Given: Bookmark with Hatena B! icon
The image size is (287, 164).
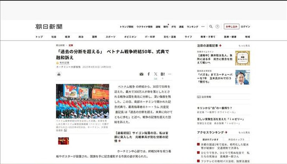Looking at the screenshot, I should [x=162, y=74].
